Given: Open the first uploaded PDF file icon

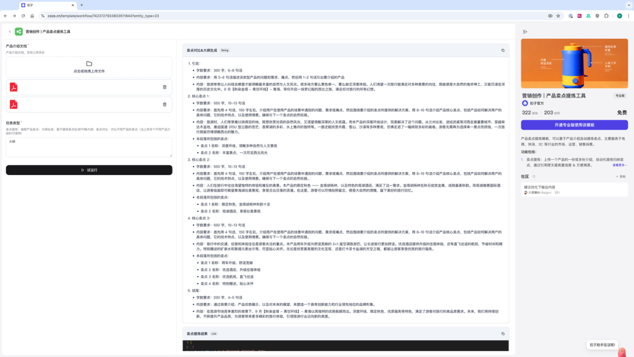Looking at the screenshot, I should (x=14, y=87).
